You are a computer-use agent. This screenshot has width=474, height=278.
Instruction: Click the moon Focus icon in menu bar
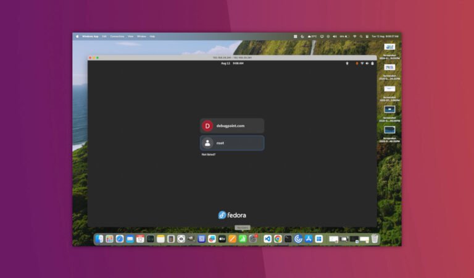302,36
